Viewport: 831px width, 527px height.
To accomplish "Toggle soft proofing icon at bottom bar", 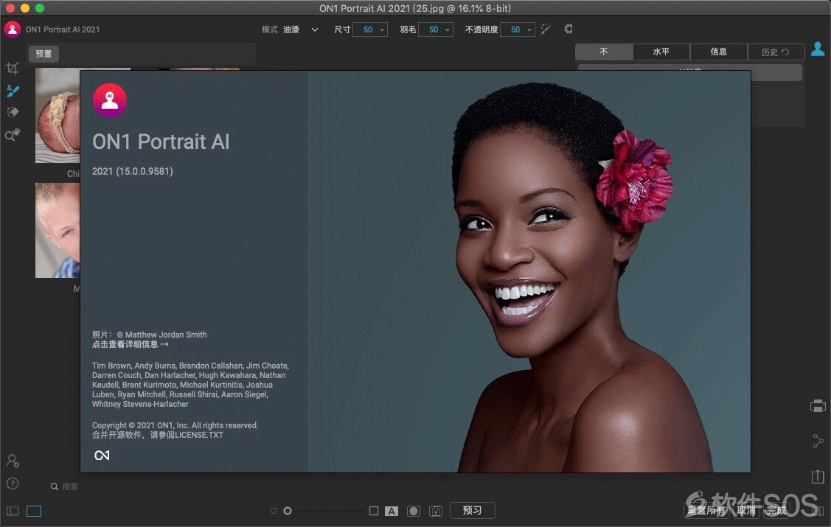I will 436,511.
